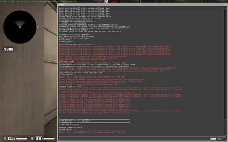Click the 1337 health value

[x=11, y=138]
